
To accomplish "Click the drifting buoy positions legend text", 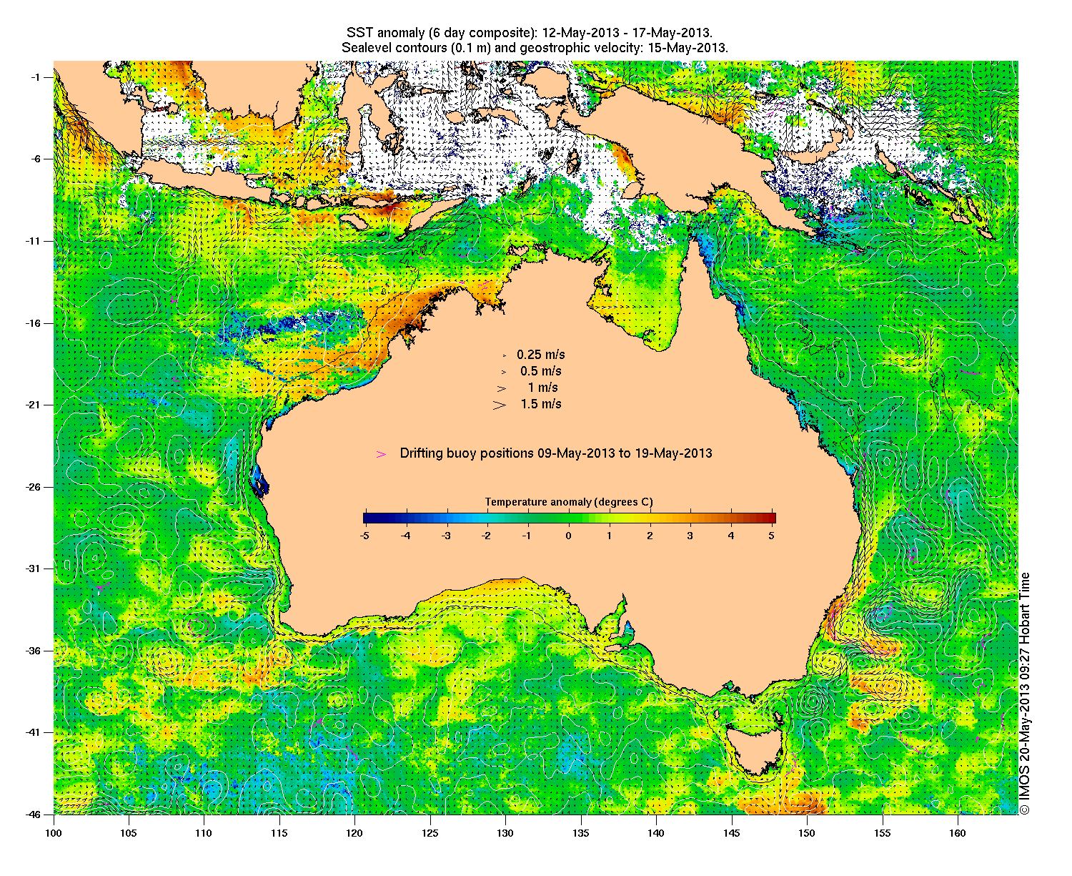I will pos(556,453).
